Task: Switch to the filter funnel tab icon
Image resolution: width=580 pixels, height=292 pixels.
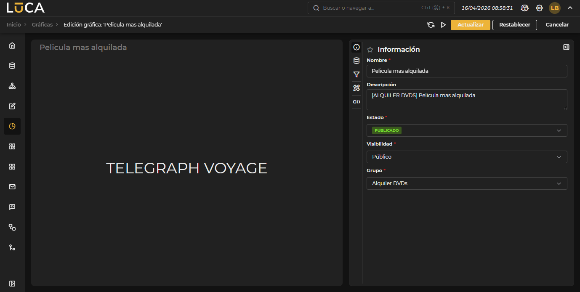Action: pyautogui.click(x=357, y=74)
